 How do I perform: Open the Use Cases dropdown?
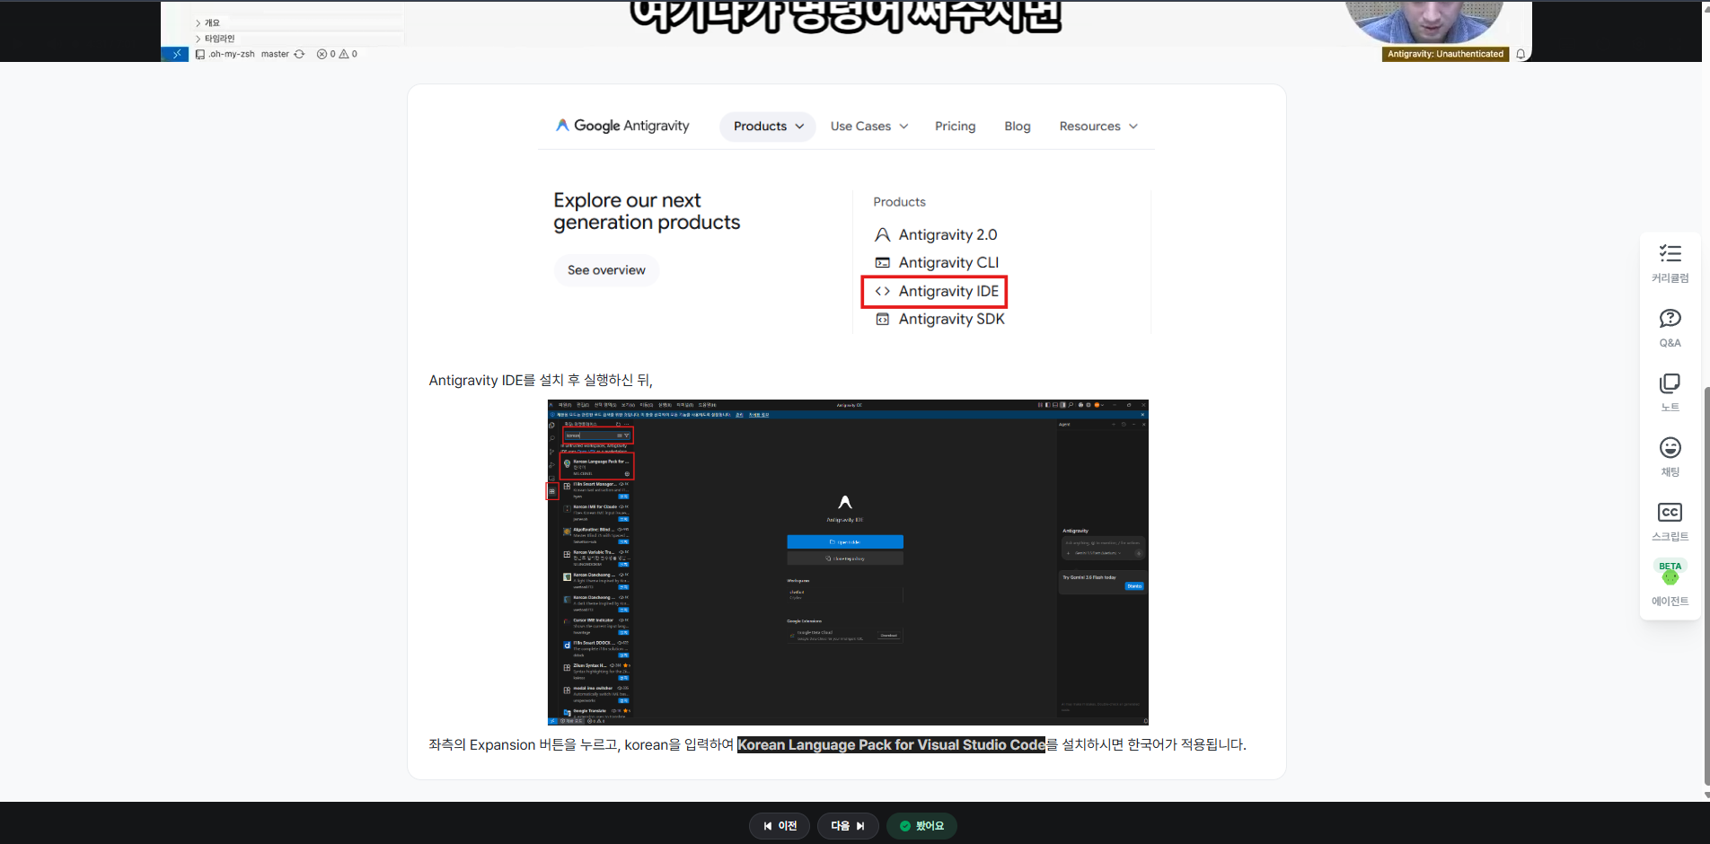[x=868, y=127]
